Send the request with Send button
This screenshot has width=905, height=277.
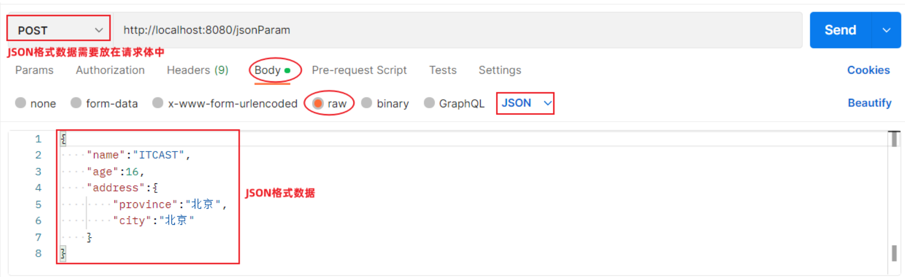[x=841, y=30]
